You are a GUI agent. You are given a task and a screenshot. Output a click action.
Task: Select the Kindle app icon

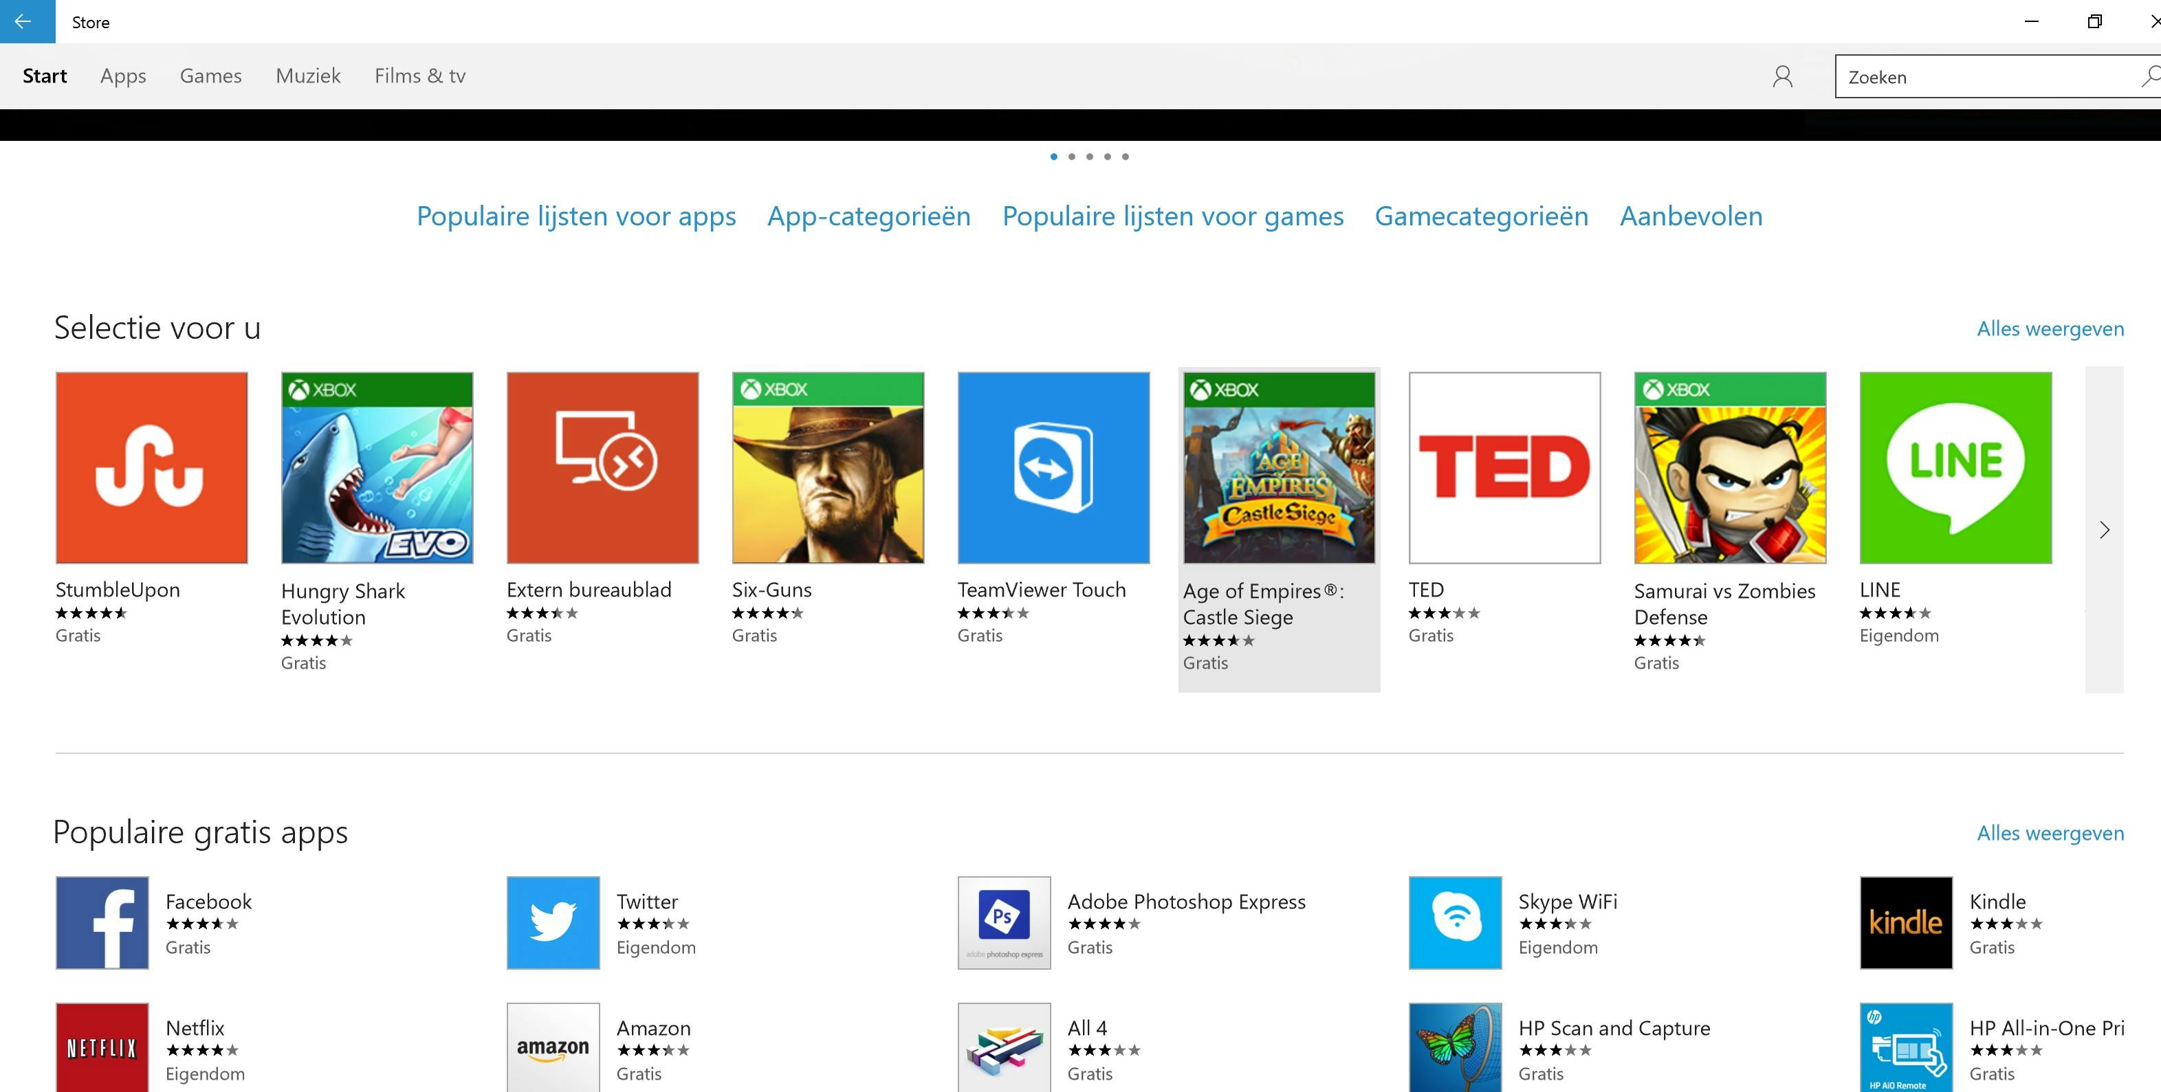1905,922
